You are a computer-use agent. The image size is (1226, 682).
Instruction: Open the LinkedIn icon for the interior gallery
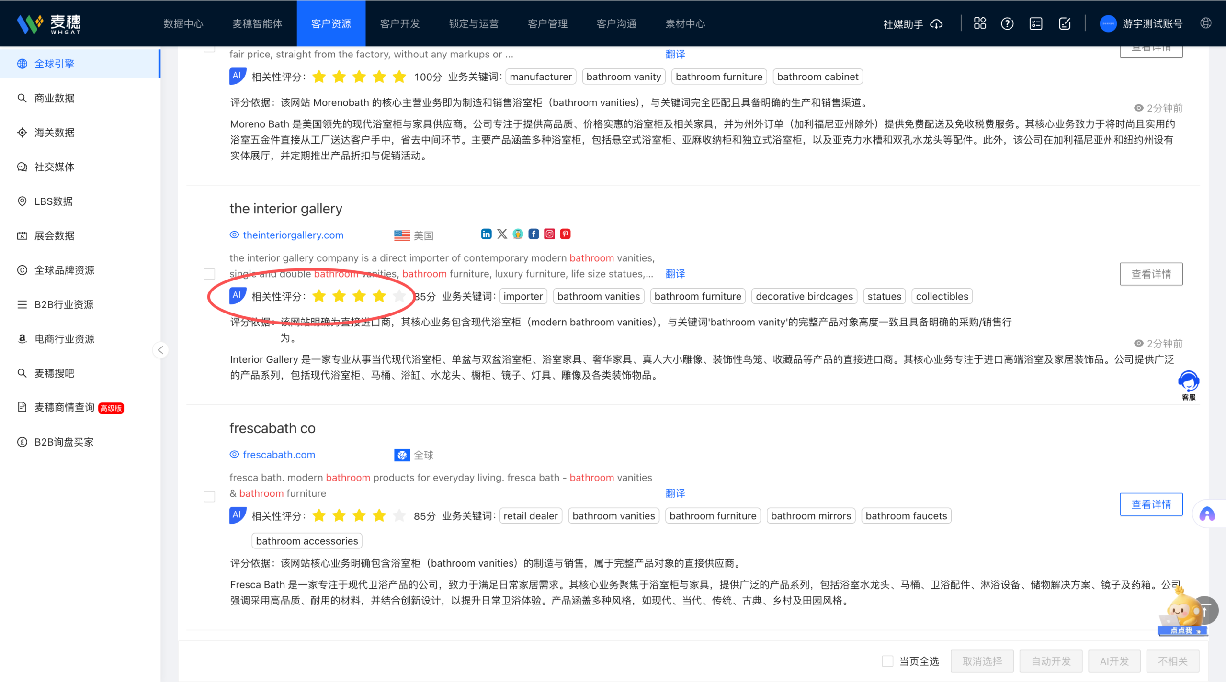(486, 234)
